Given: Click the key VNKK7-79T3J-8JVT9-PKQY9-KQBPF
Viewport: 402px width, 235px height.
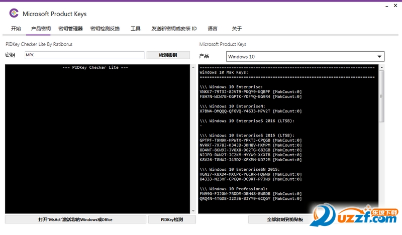Looking at the screenshot, I should click(x=235, y=92).
